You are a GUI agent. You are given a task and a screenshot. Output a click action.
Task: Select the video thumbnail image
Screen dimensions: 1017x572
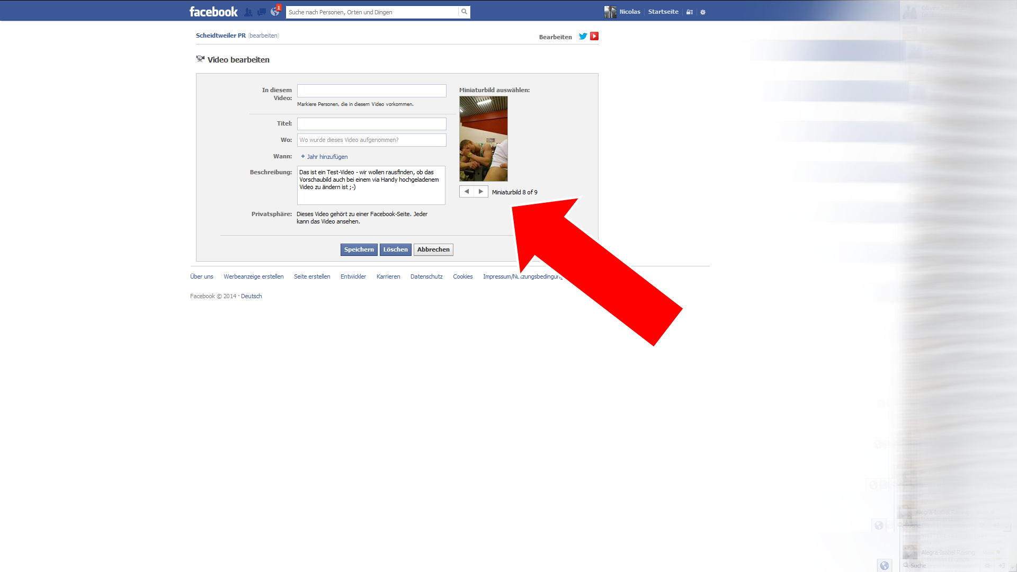coord(484,139)
